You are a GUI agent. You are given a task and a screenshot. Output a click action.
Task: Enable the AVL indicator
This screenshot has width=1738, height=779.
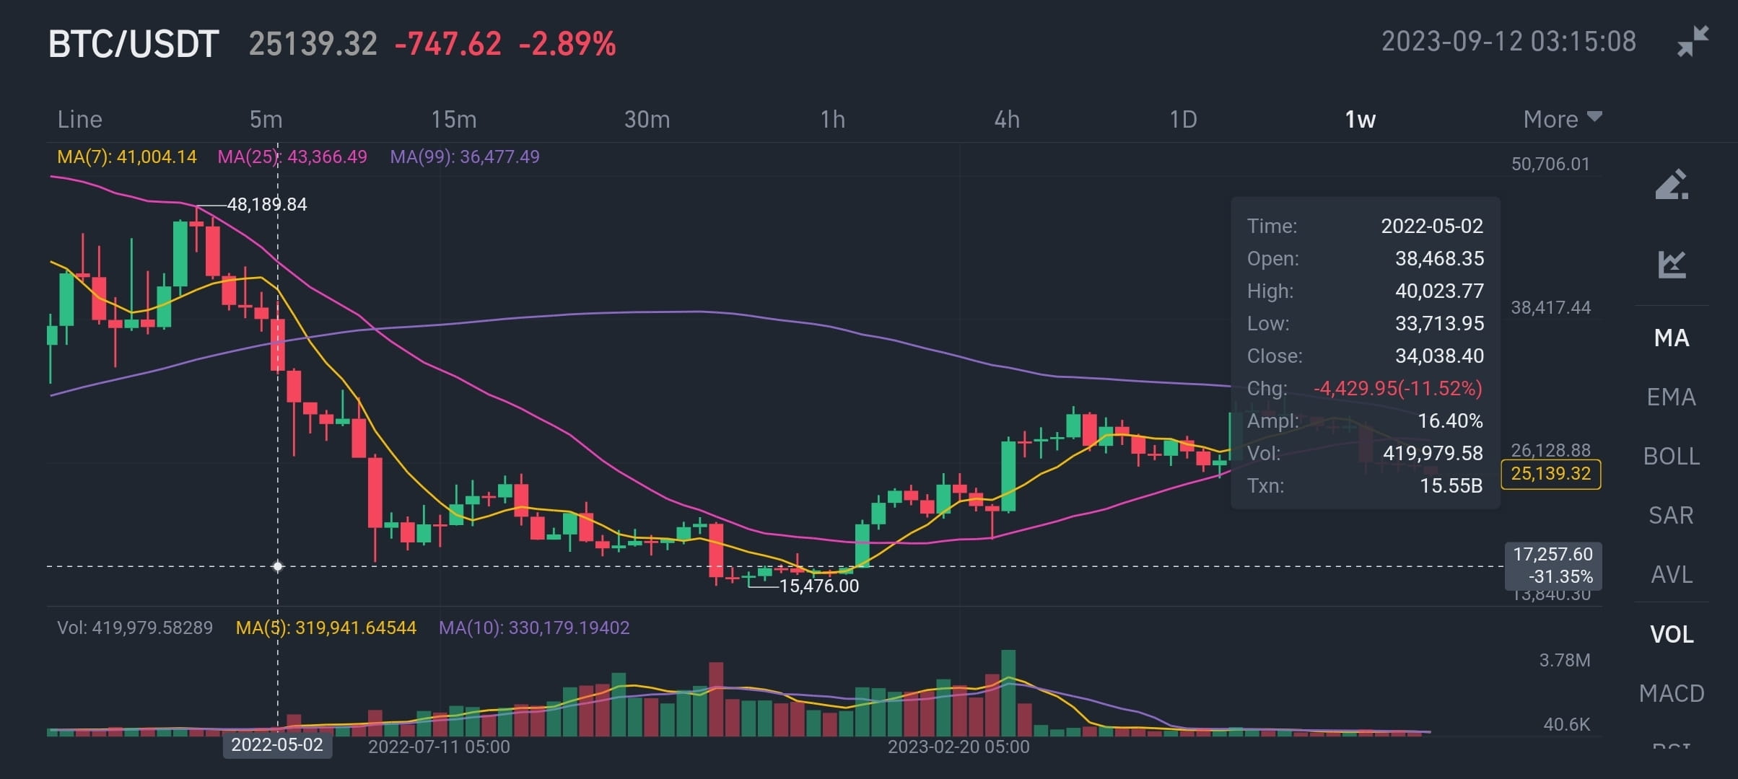1669,573
